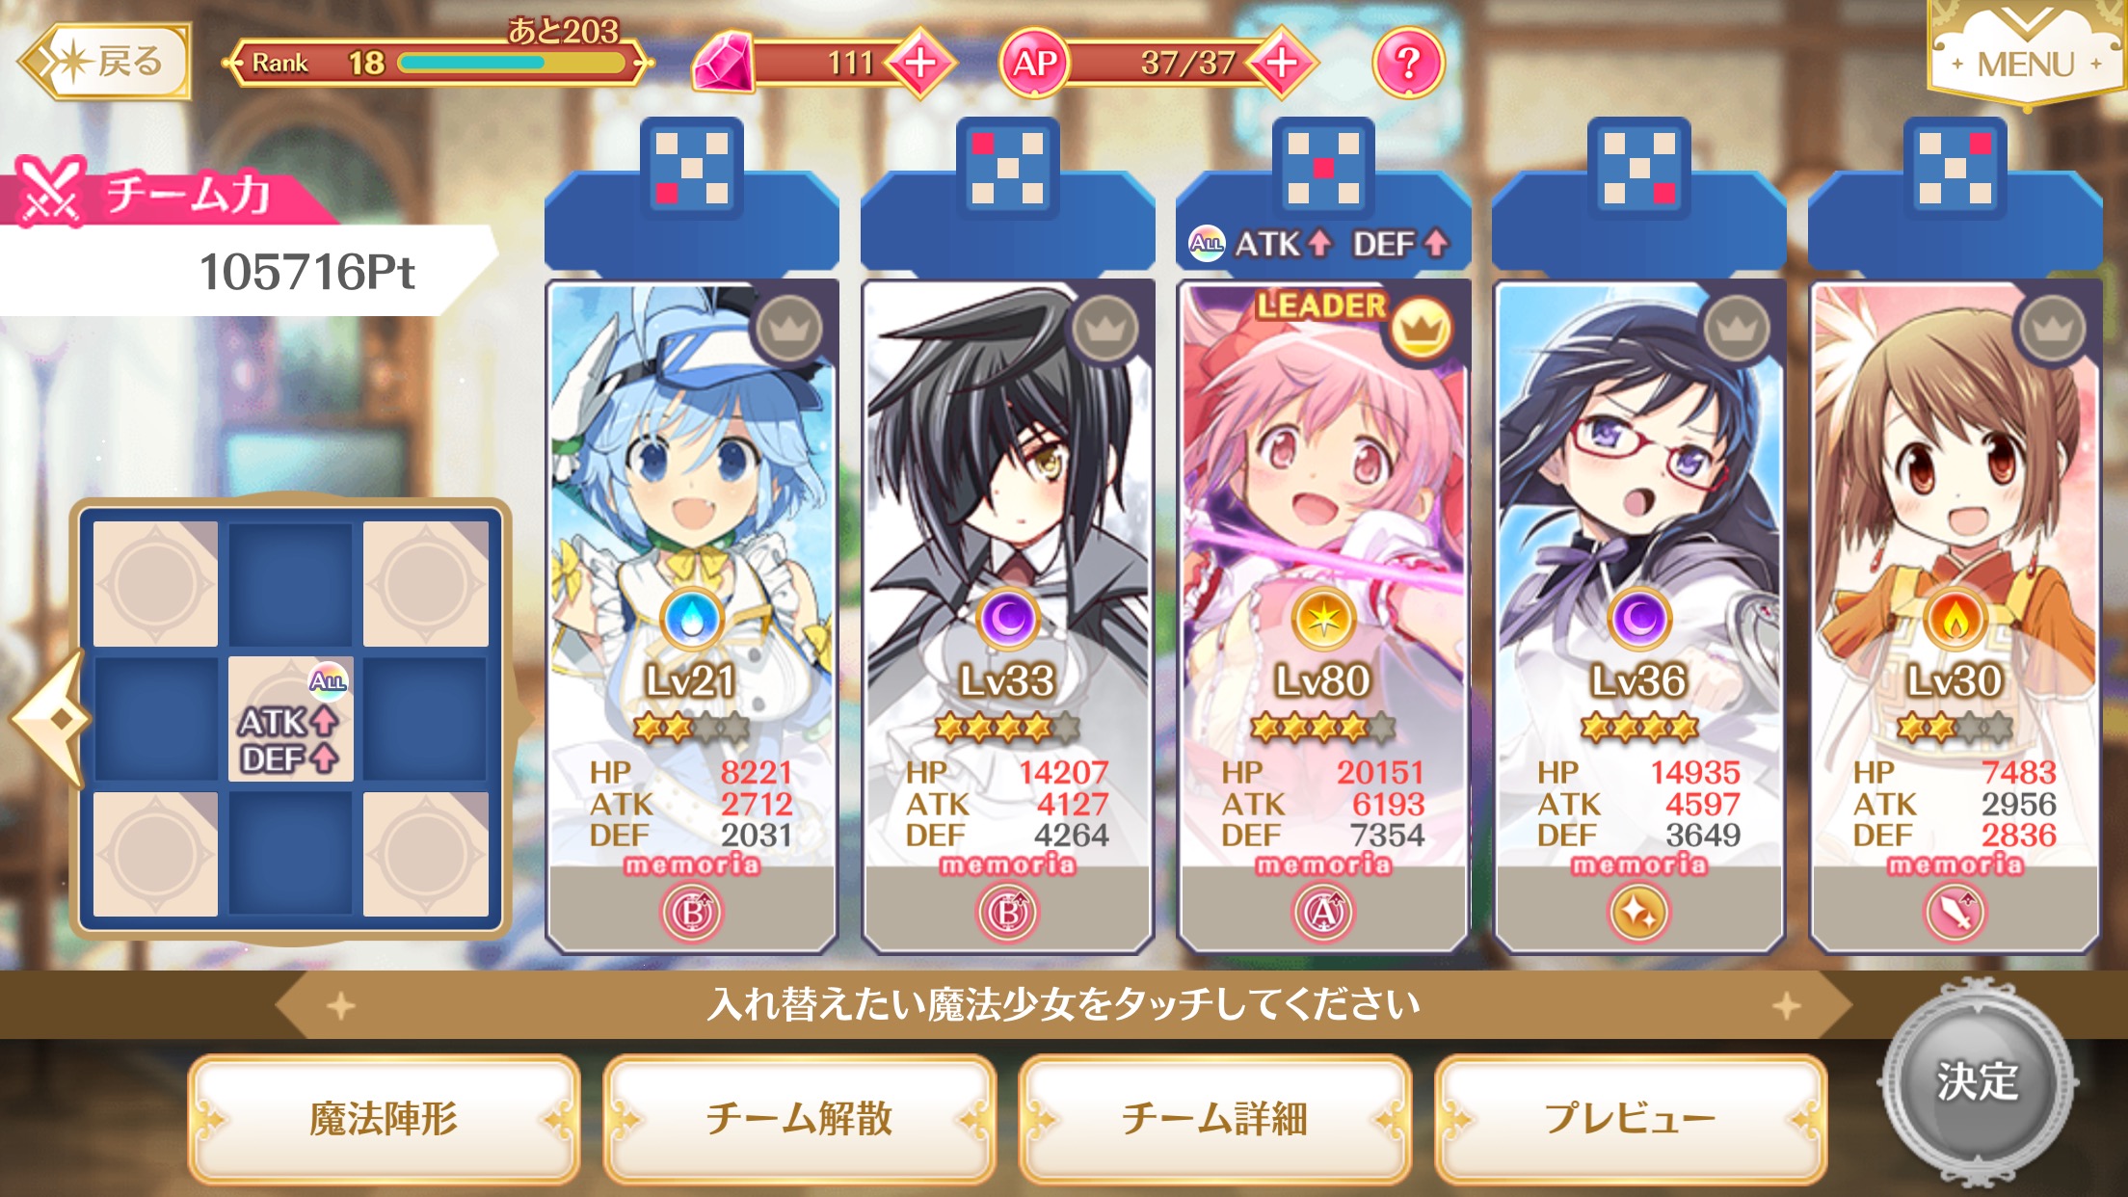This screenshot has width=2128, height=1197.
Task: Open the question mark help icon
Action: point(1408,64)
